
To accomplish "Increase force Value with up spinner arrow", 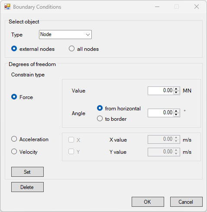I will [176, 89].
